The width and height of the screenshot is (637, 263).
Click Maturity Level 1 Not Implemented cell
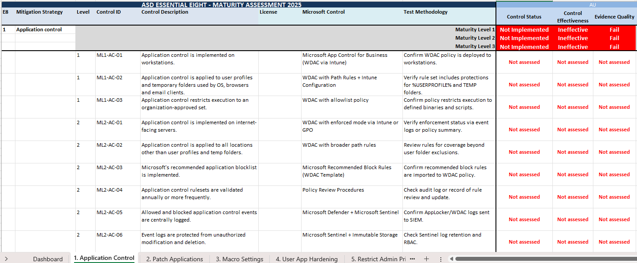click(524, 30)
